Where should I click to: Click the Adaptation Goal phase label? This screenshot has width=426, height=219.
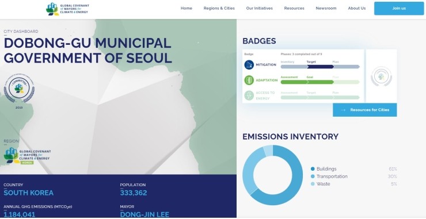click(x=310, y=77)
